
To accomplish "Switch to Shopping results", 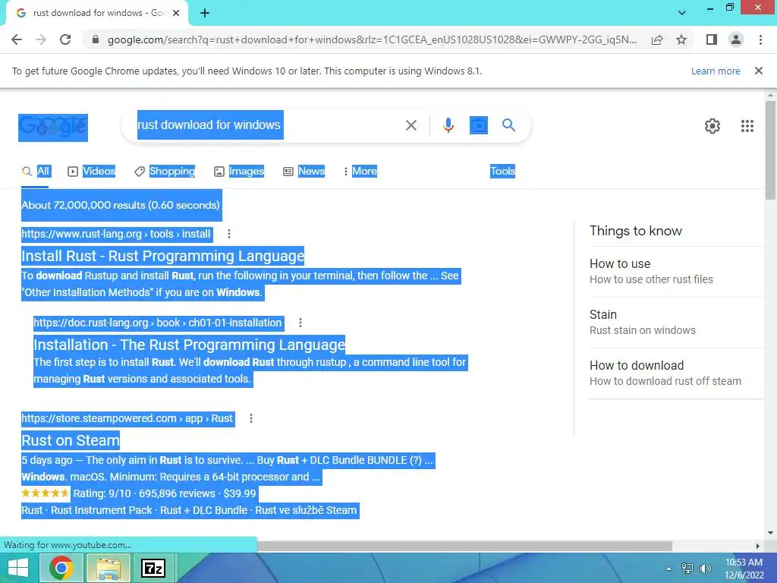I will 165,171.
